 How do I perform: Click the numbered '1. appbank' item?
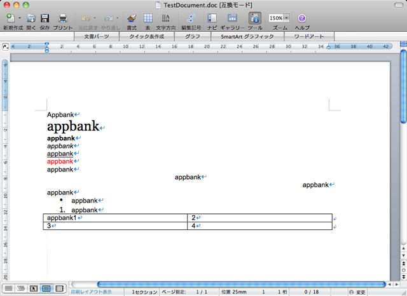point(79,210)
